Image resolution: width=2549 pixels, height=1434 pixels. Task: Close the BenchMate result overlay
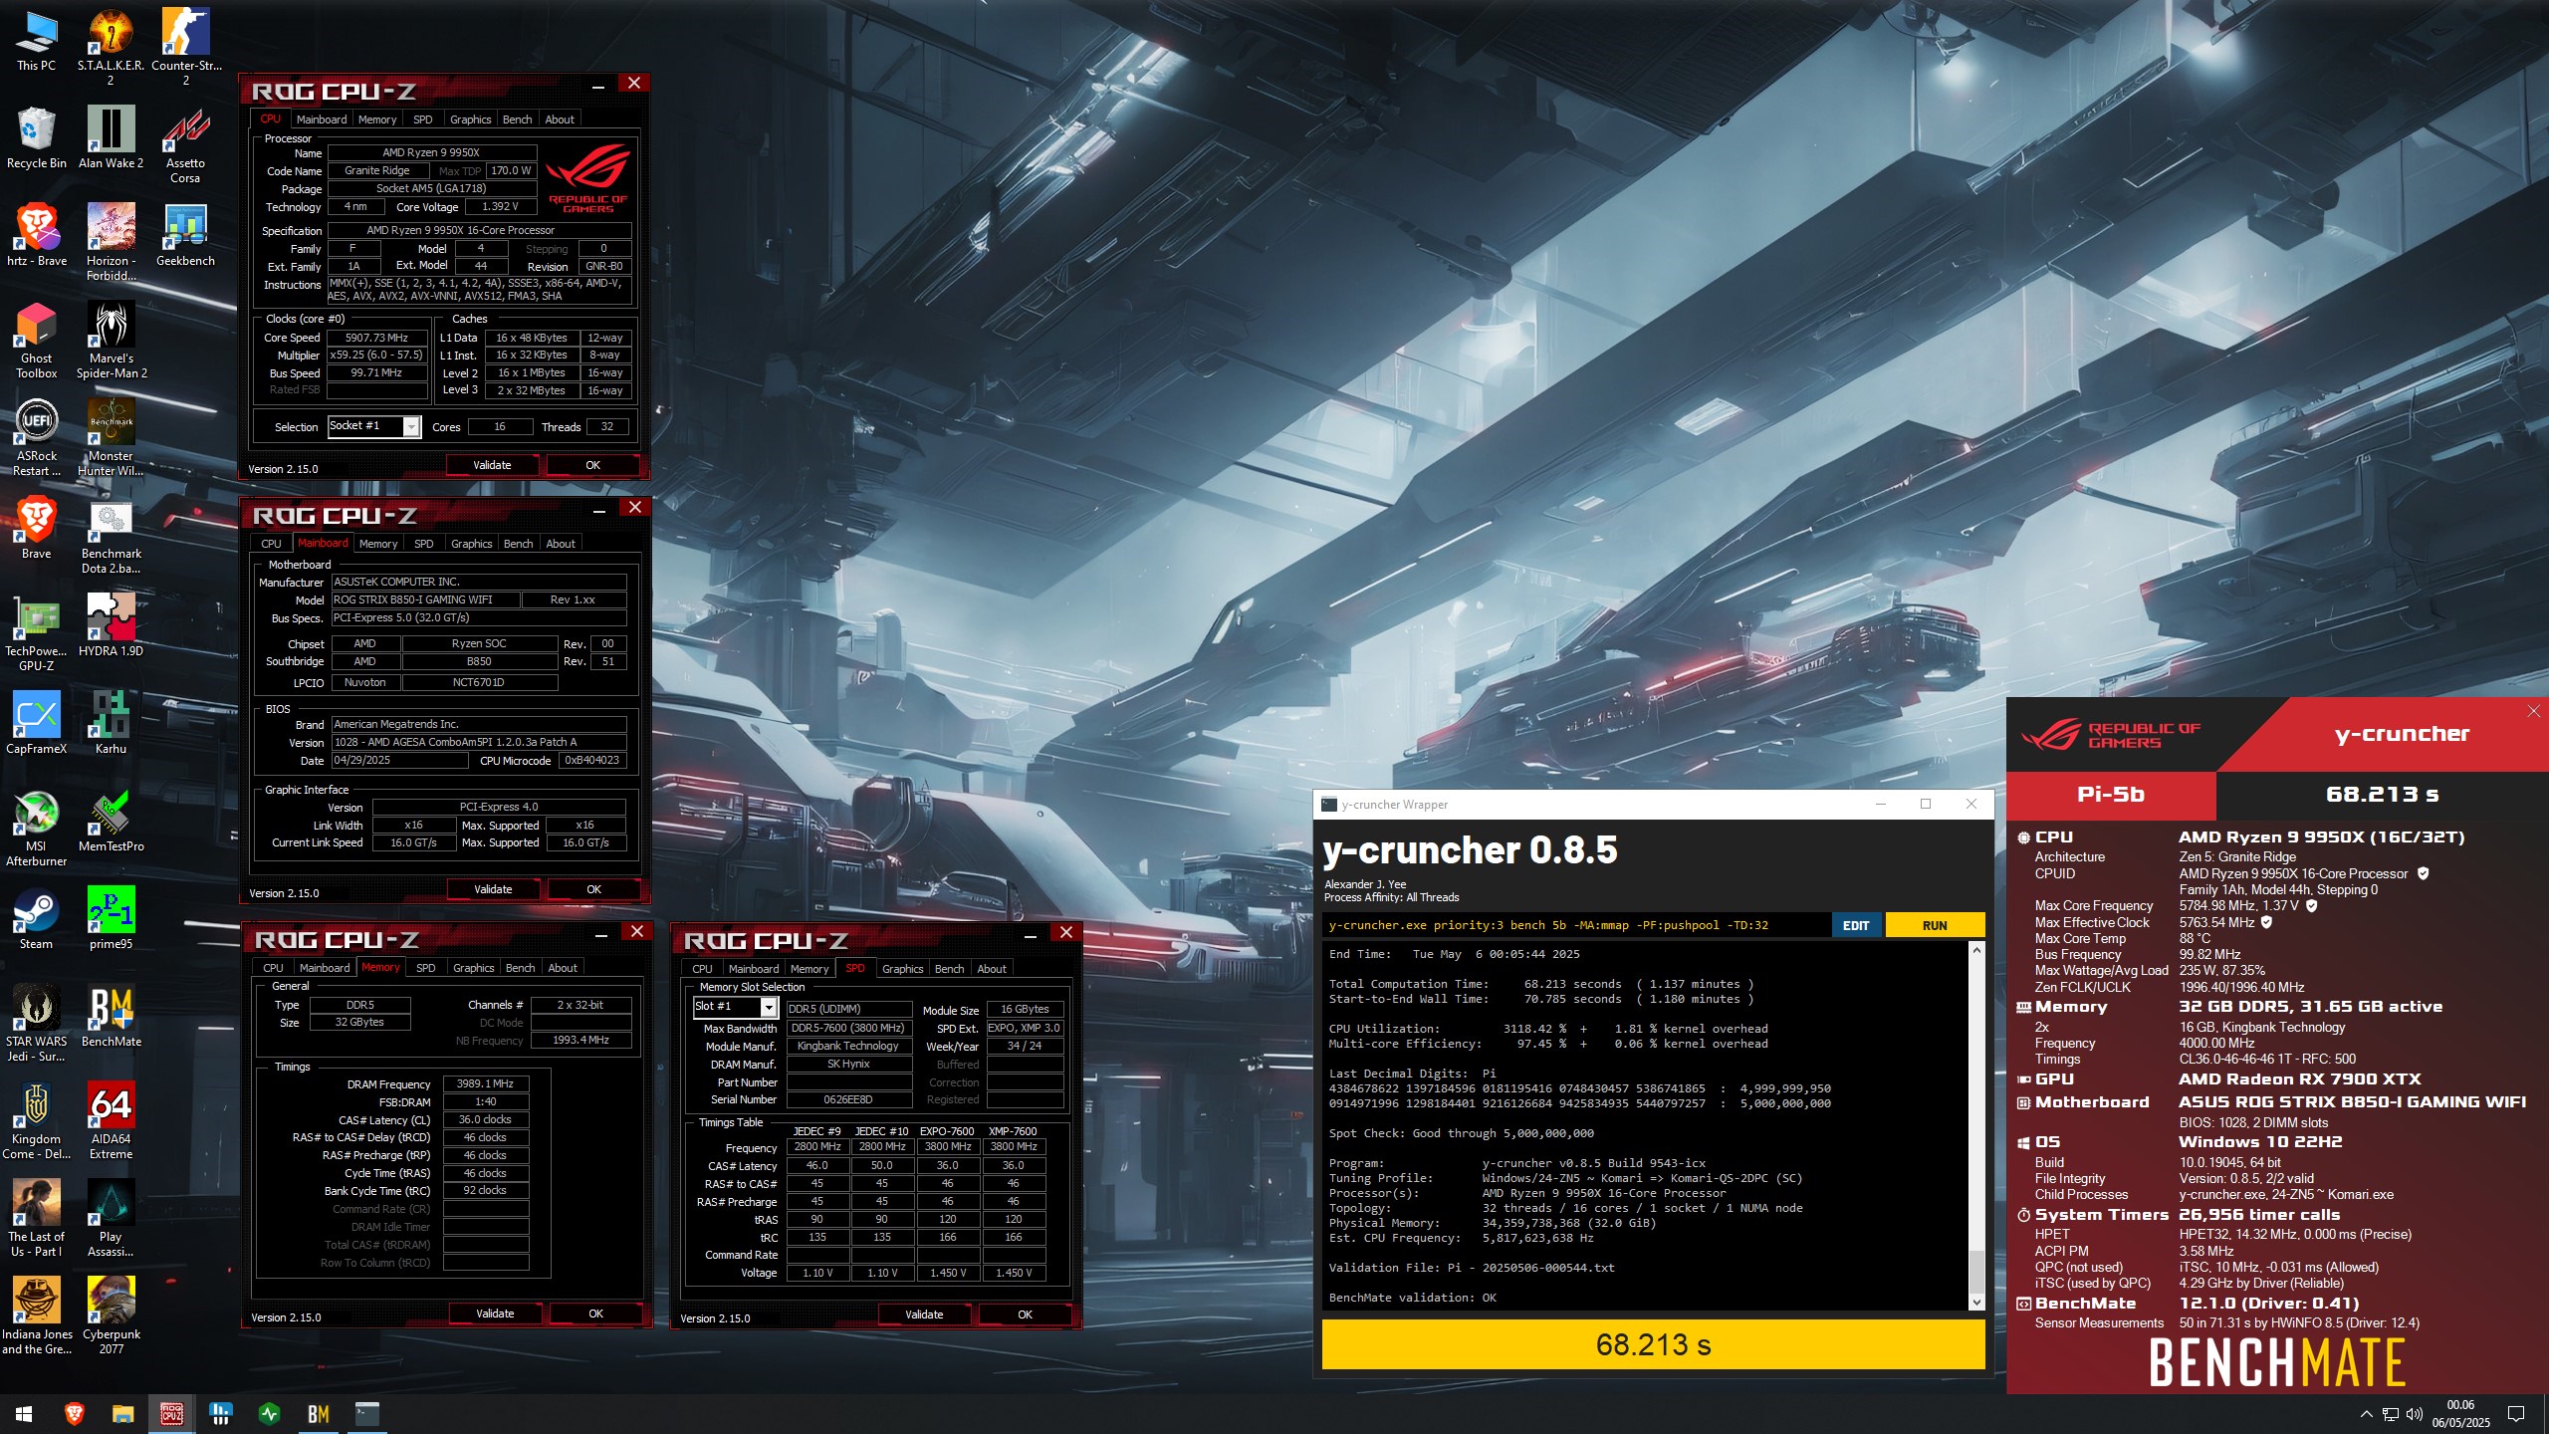tap(2533, 711)
